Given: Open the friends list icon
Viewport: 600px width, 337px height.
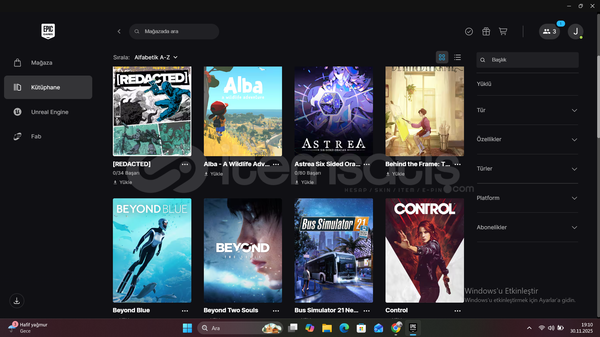Looking at the screenshot, I should tap(549, 32).
